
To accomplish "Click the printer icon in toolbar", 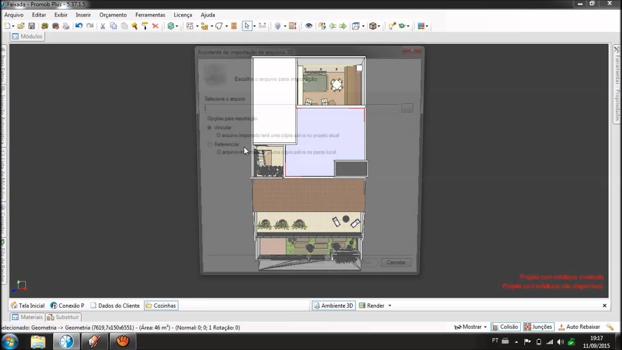I will coord(66,26).
